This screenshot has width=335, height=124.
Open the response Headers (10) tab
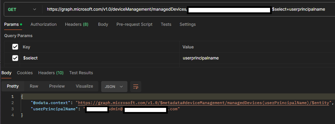[51, 73]
